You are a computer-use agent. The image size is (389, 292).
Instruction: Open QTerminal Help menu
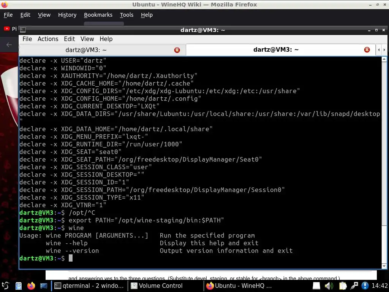tap(106, 39)
